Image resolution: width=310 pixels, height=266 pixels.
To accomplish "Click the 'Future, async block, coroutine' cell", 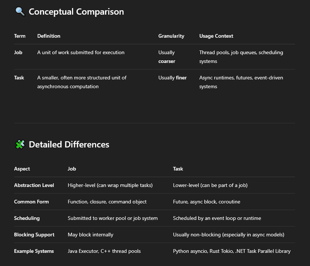I will 207,202.
